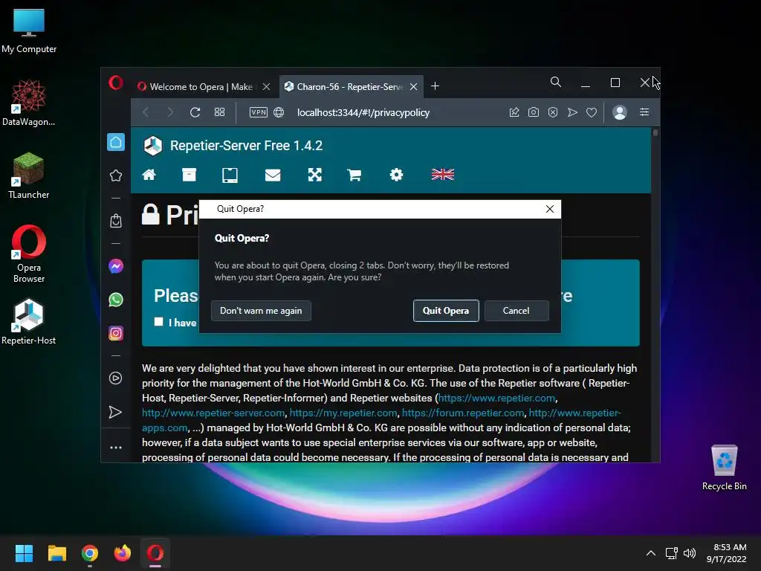This screenshot has height=571, width=761.
Task: Open sidebar three-dots setup
Action: pyautogui.click(x=115, y=447)
